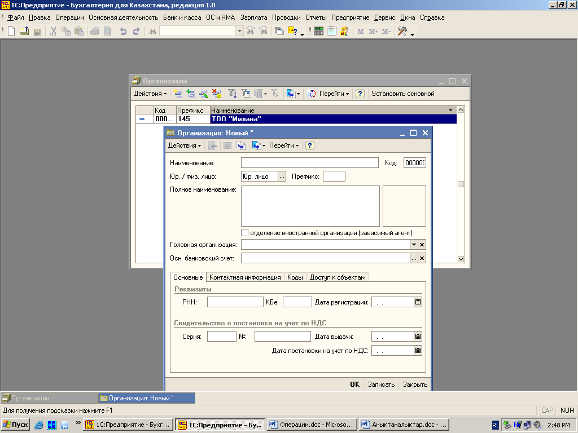Open sort order icon in Организации toolbar
Viewport: 578px width, 433px height.
232,94
